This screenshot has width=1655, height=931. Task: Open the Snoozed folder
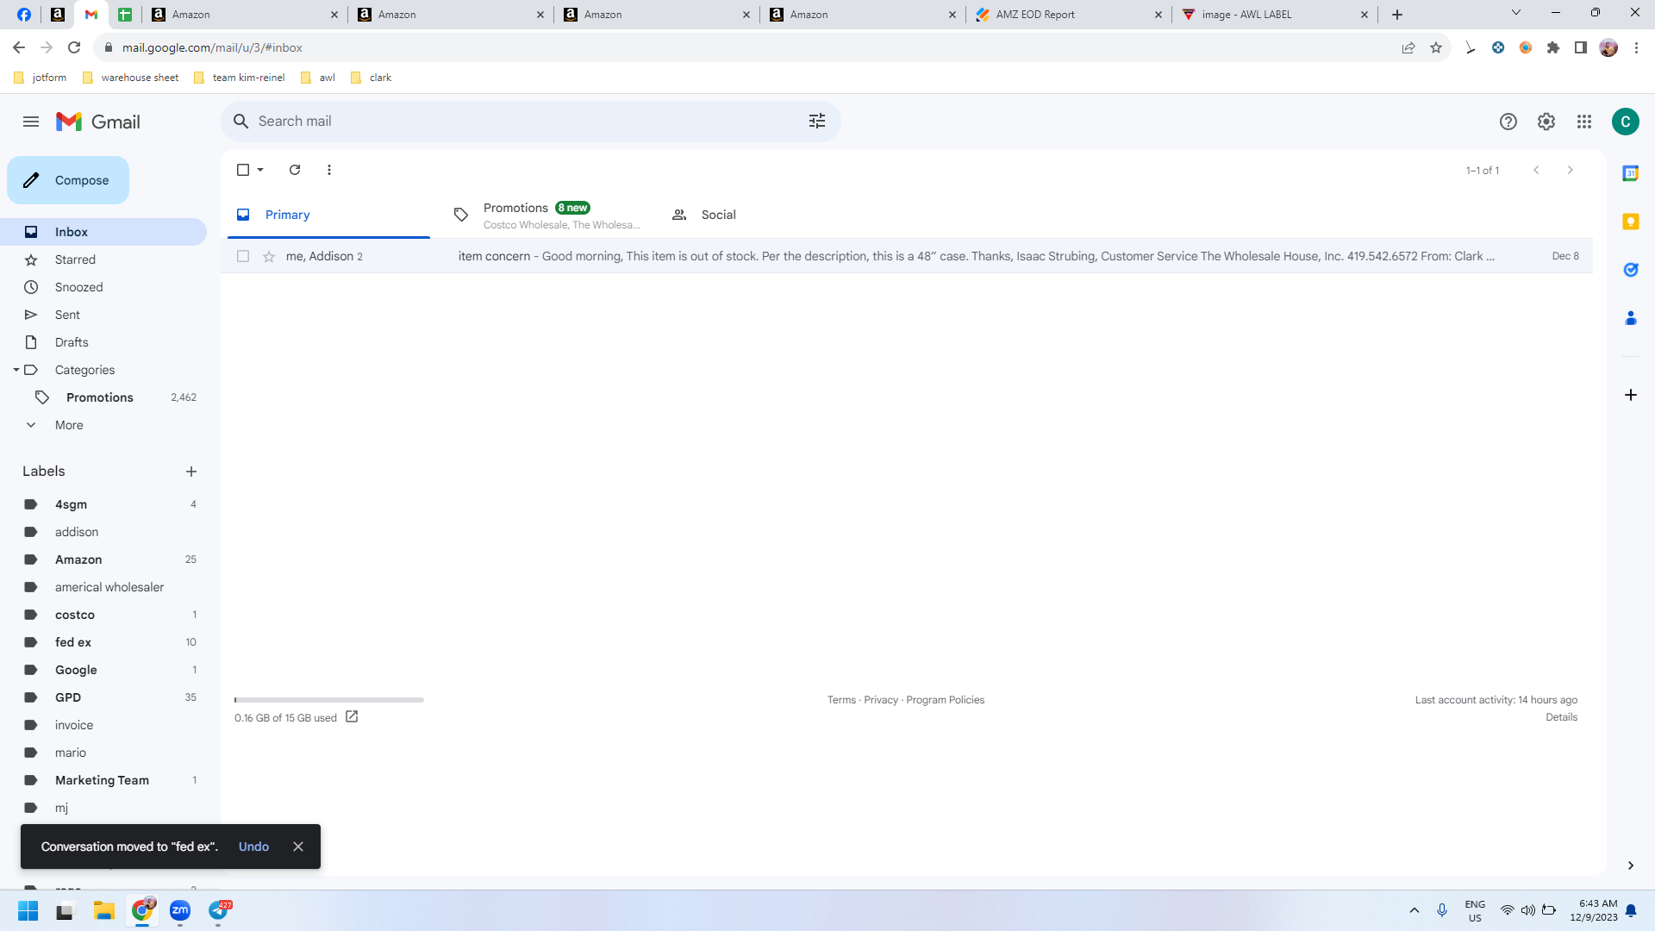pos(103,287)
